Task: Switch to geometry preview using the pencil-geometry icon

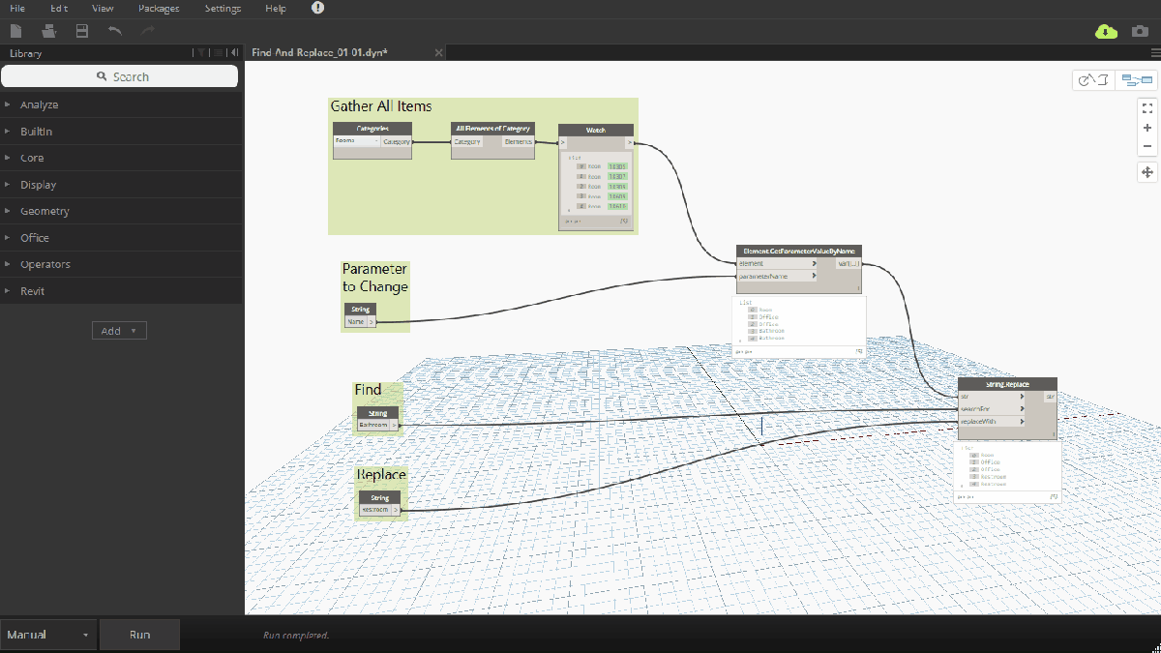Action: (x=1092, y=79)
